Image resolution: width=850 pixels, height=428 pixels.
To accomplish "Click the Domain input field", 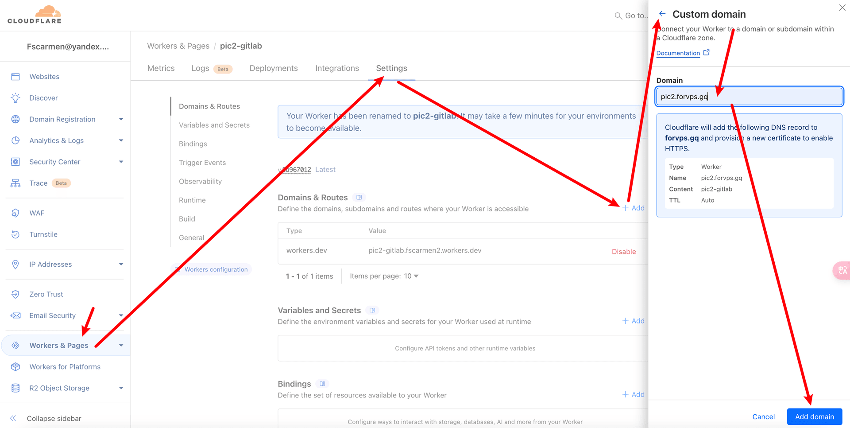I will (749, 97).
